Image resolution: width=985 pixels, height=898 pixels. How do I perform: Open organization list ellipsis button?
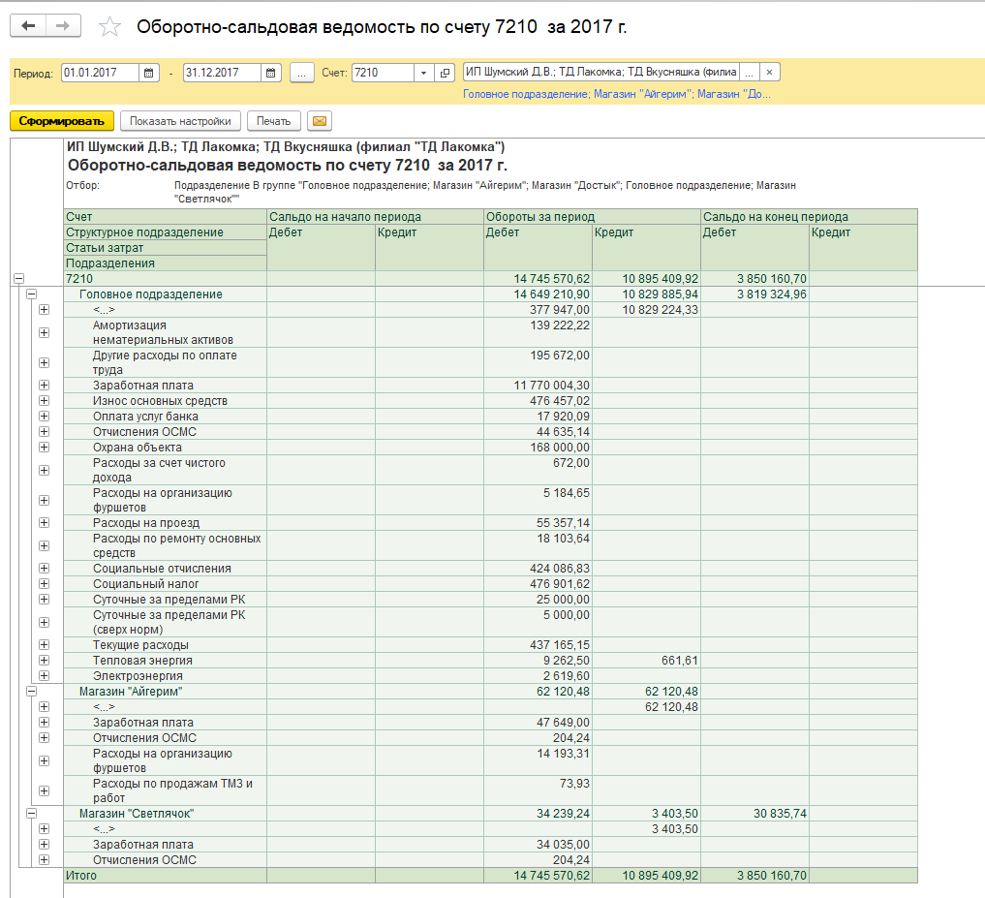point(749,73)
